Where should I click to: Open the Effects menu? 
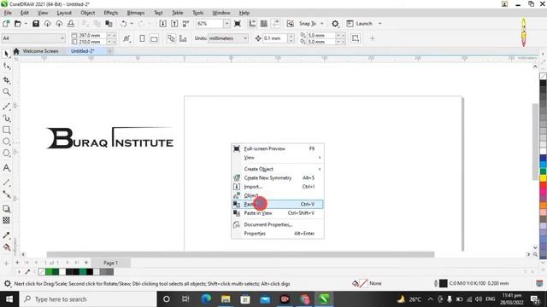(x=111, y=13)
